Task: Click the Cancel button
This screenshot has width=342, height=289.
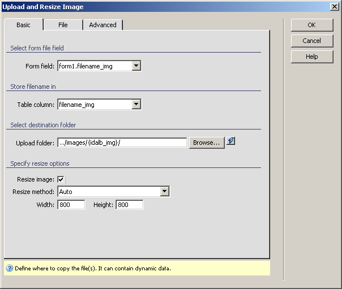Action: pyautogui.click(x=311, y=41)
